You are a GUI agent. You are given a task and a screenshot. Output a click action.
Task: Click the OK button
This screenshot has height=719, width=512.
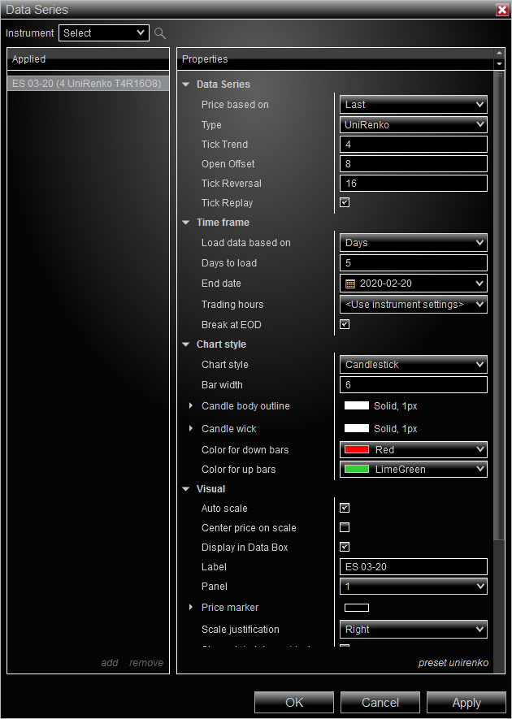[294, 703]
